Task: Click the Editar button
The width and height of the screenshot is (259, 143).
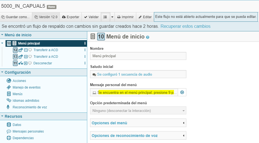Action: (x=145, y=17)
